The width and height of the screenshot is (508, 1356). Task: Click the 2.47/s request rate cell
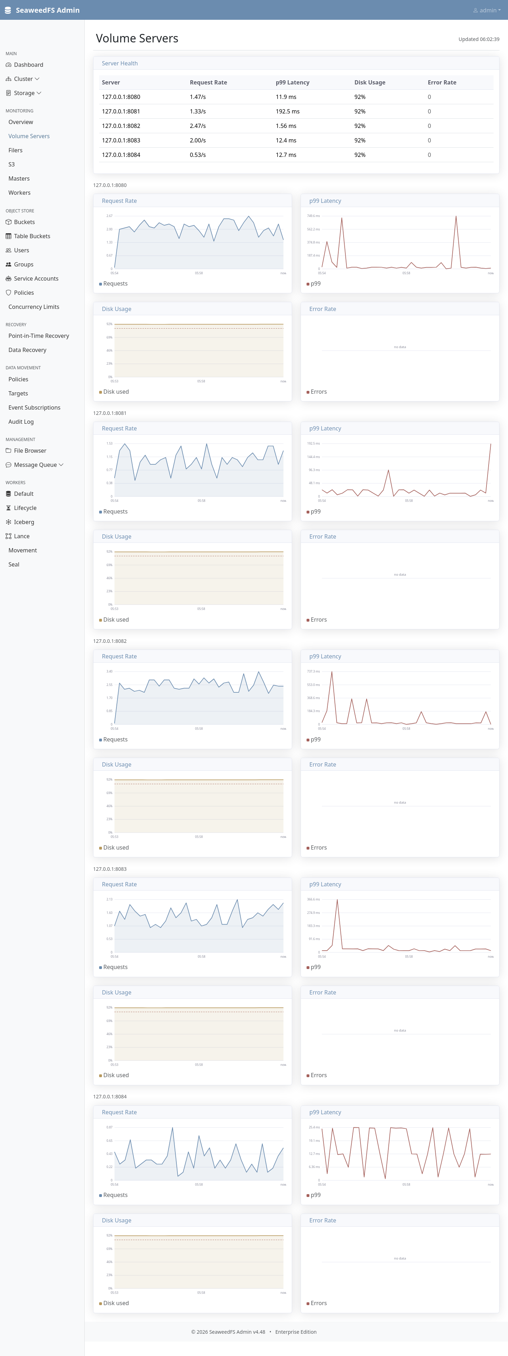tap(198, 126)
